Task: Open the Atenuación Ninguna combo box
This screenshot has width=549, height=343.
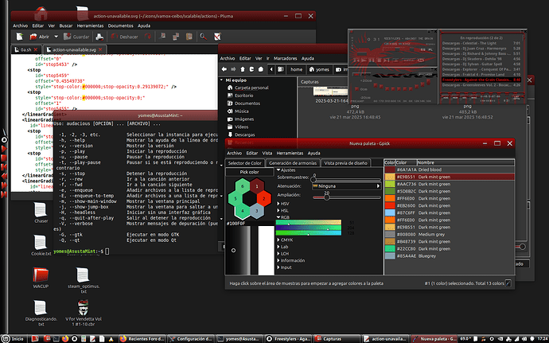Action: (346, 186)
